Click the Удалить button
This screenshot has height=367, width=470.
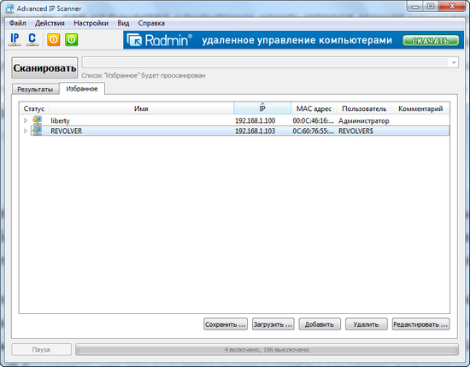(367, 324)
